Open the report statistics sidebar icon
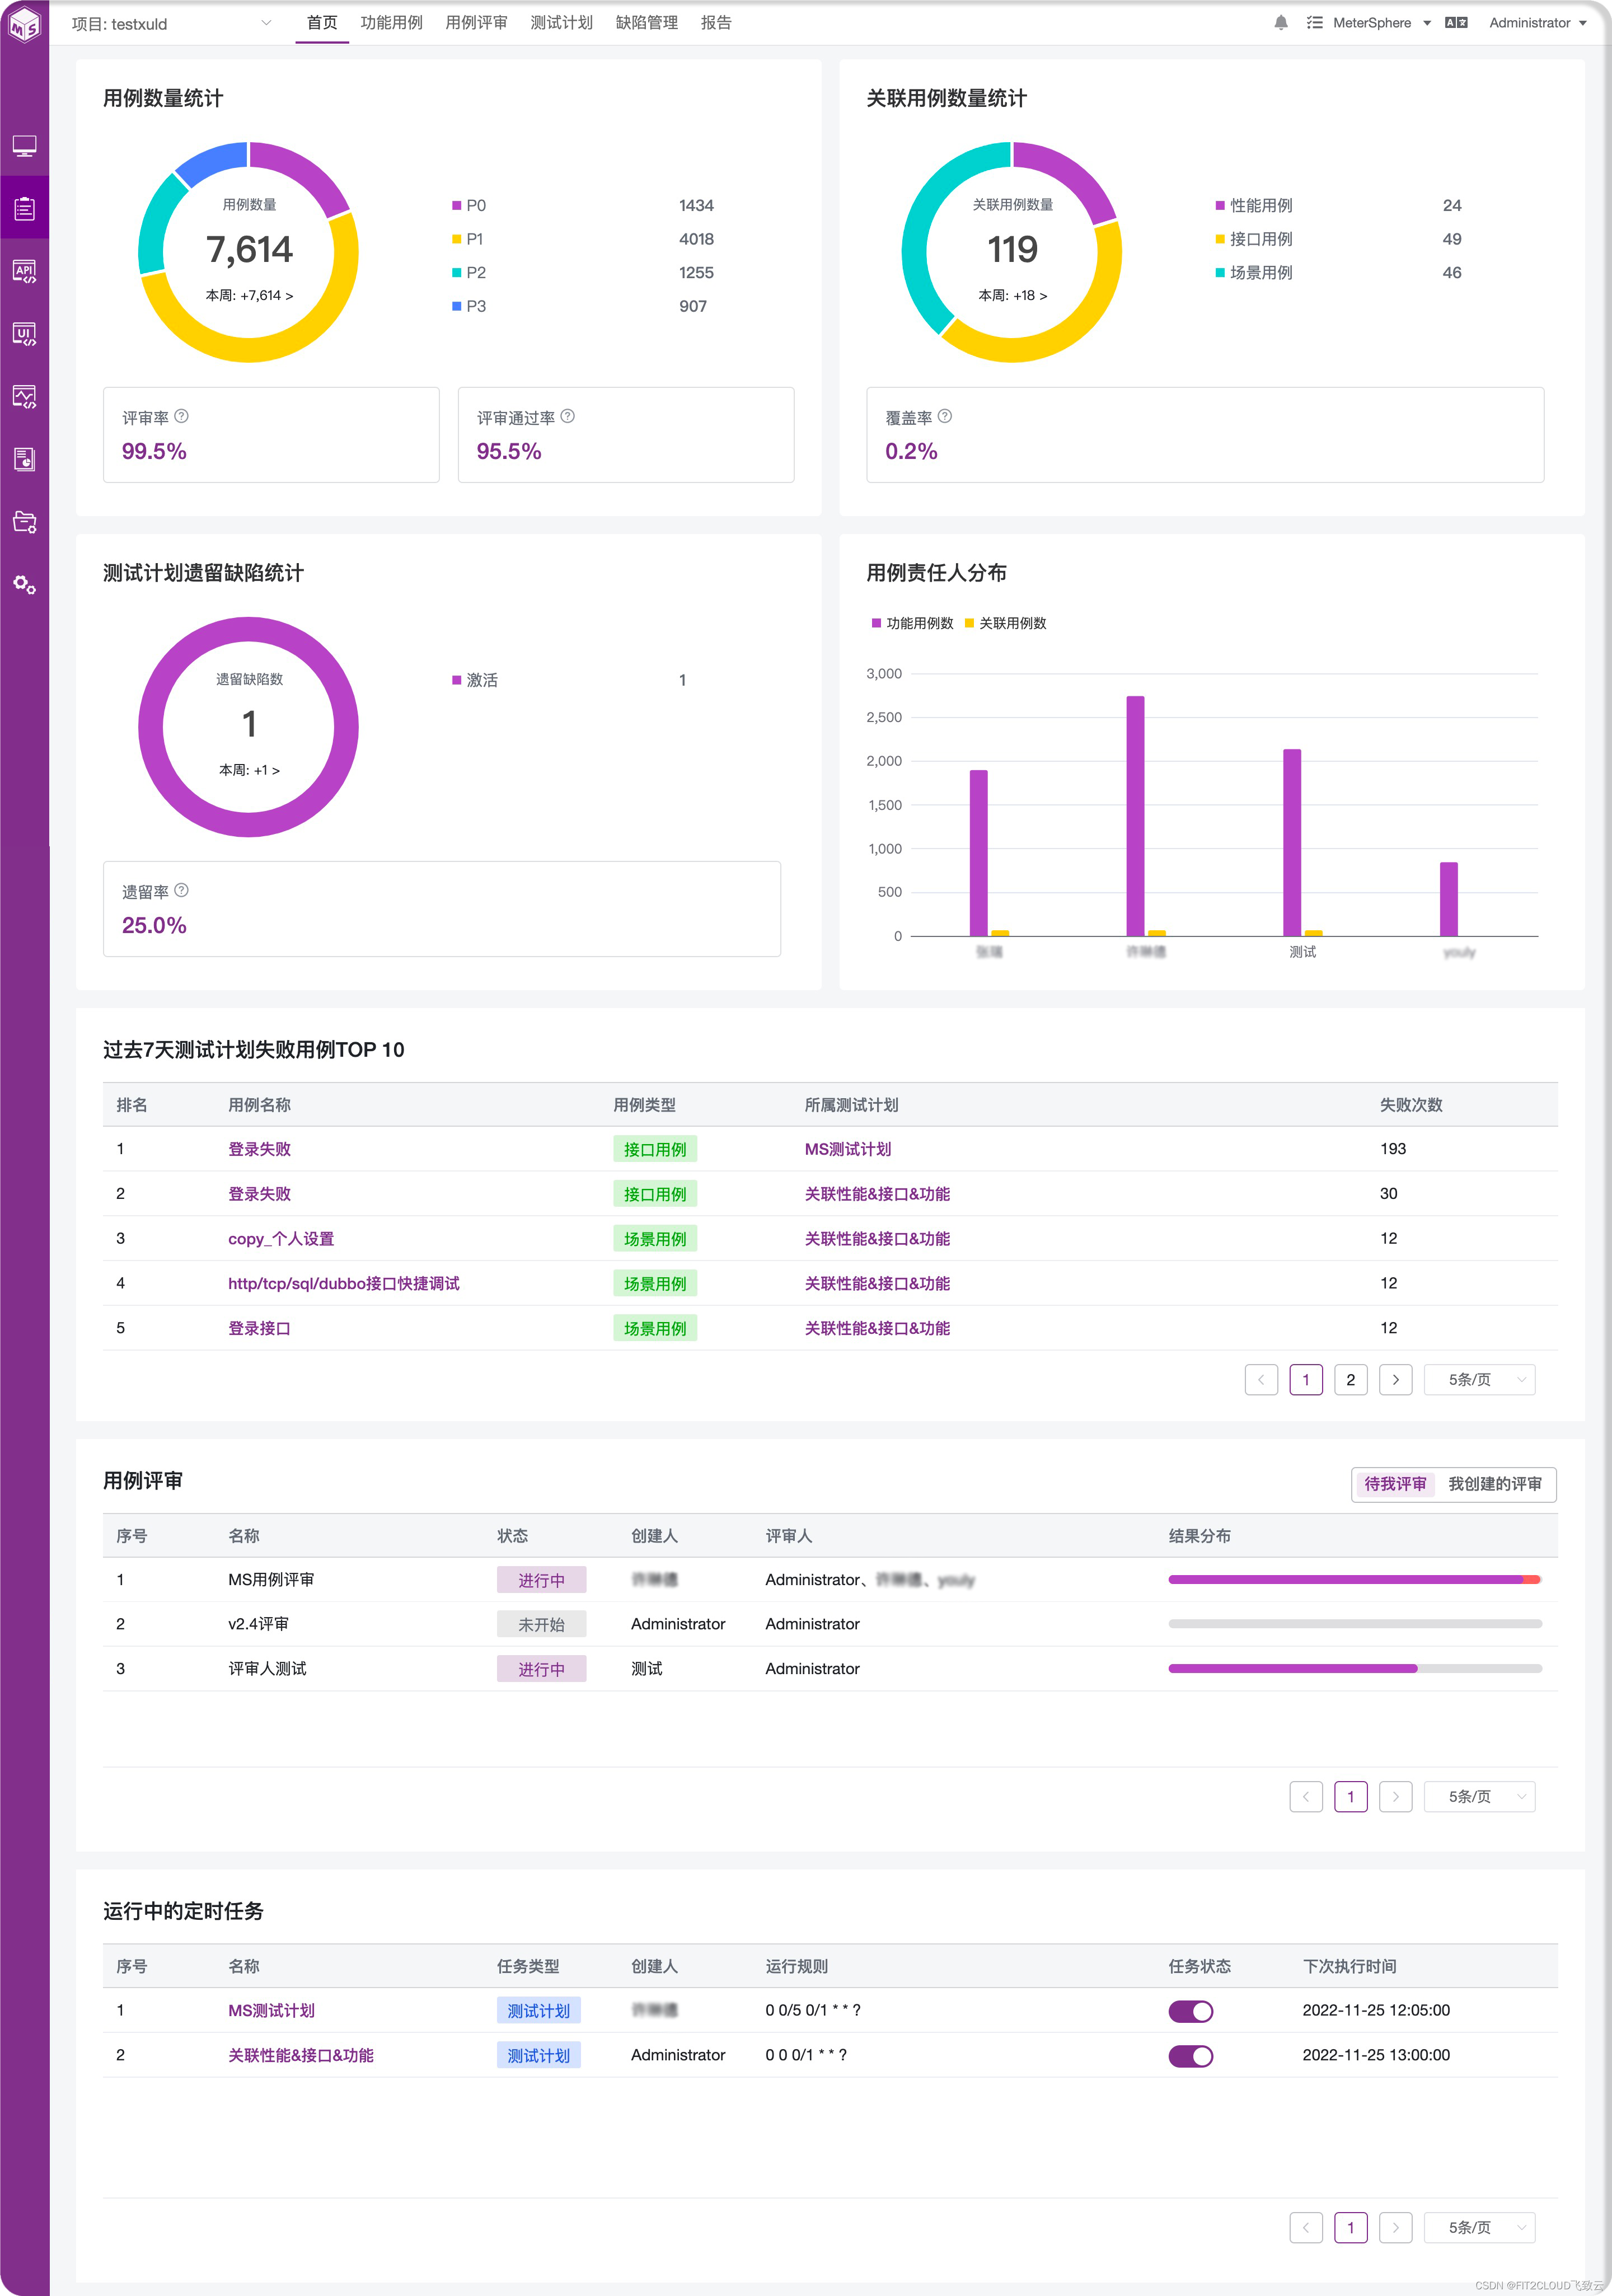The image size is (1612, 2296). [x=24, y=459]
